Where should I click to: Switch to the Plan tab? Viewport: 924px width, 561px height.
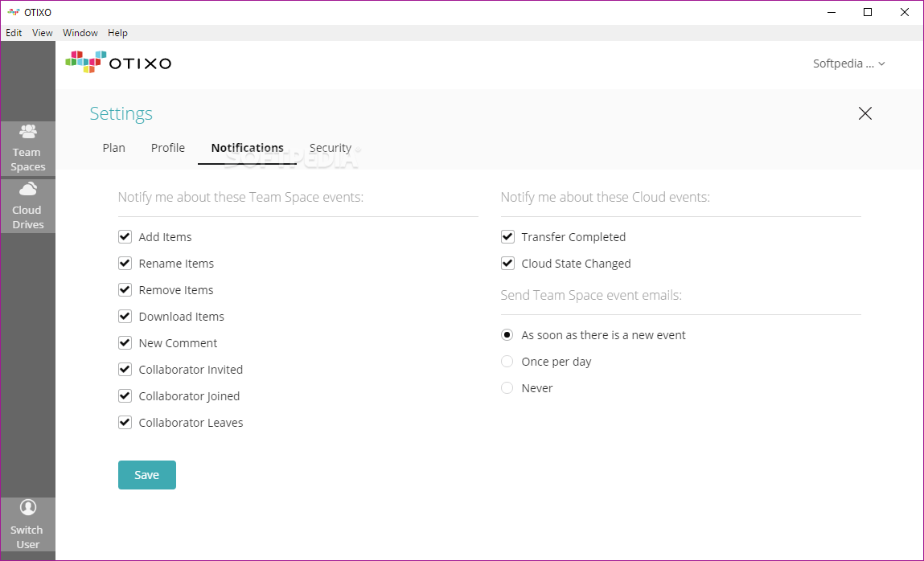[x=113, y=148]
